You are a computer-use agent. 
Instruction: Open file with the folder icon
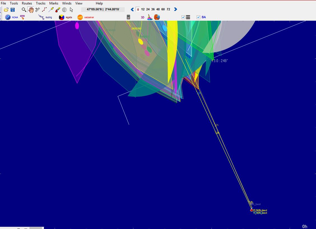tap(6, 10)
